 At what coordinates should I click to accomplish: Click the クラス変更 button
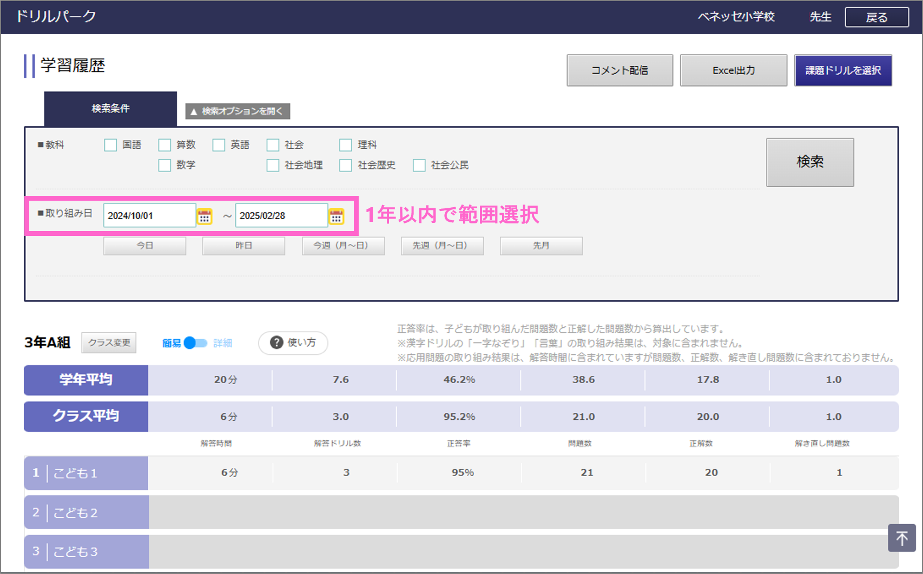click(x=109, y=343)
